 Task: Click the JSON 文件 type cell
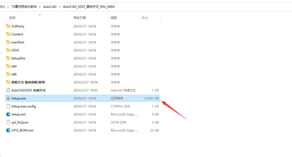pos(118,122)
